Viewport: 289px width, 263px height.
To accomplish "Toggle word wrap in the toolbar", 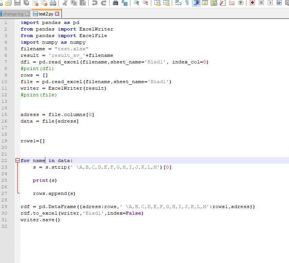I will [x=178, y=3].
